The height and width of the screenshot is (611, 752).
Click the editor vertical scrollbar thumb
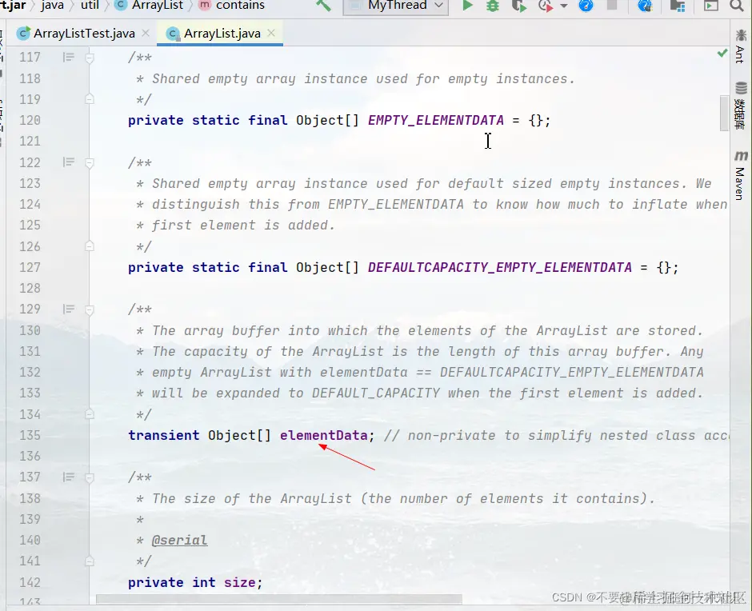[x=724, y=114]
